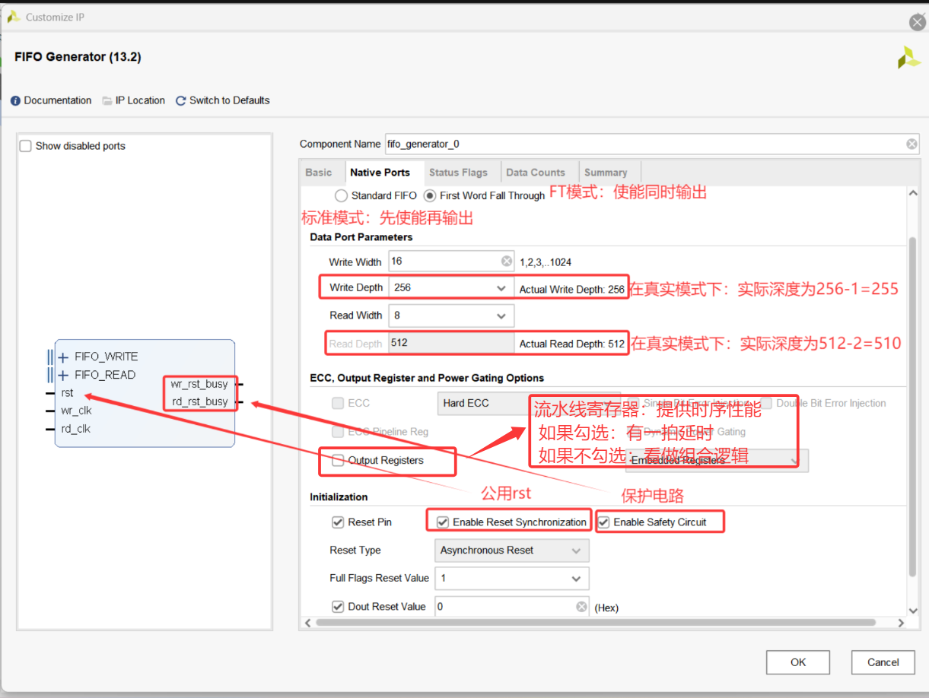The height and width of the screenshot is (698, 929).
Task: Click the Component Name input field
Action: [652, 144]
